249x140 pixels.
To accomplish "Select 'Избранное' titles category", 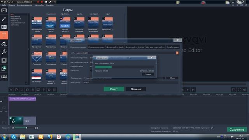I will tap(15, 16).
